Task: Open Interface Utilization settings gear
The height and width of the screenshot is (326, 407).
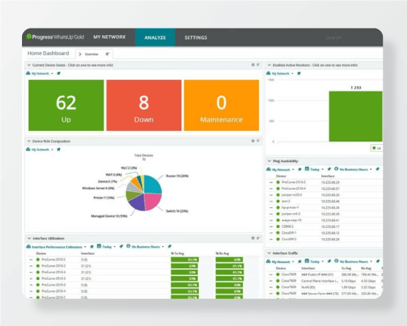Action: point(253,238)
